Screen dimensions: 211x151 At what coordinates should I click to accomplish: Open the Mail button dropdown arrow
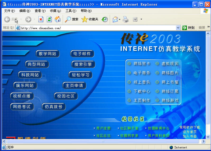coord(120,19)
